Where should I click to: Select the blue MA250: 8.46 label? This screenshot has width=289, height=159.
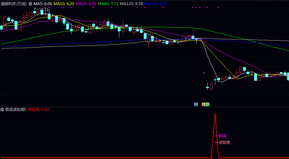pyautogui.click(x=155, y=4)
